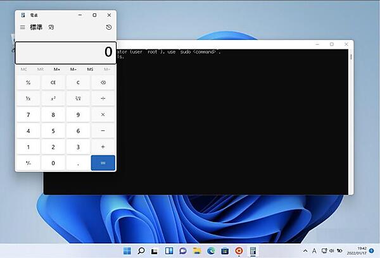This screenshot has height=258, width=380.
Task: Click digit 3 on calculator
Action: tap(78, 147)
